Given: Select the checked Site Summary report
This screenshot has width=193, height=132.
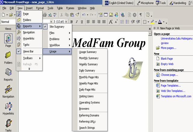Looking at the screenshot, I should click(x=57, y=27).
